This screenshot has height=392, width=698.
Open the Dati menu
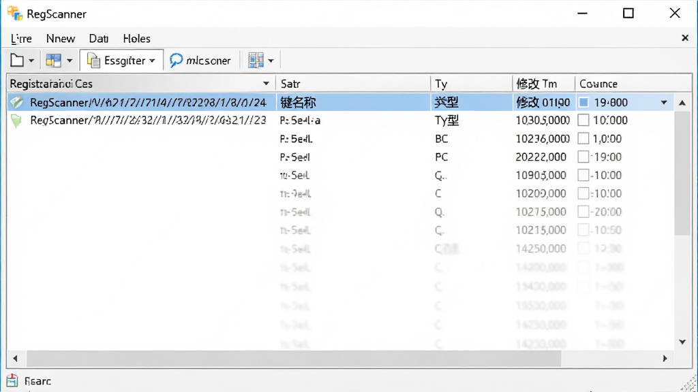pos(98,39)
